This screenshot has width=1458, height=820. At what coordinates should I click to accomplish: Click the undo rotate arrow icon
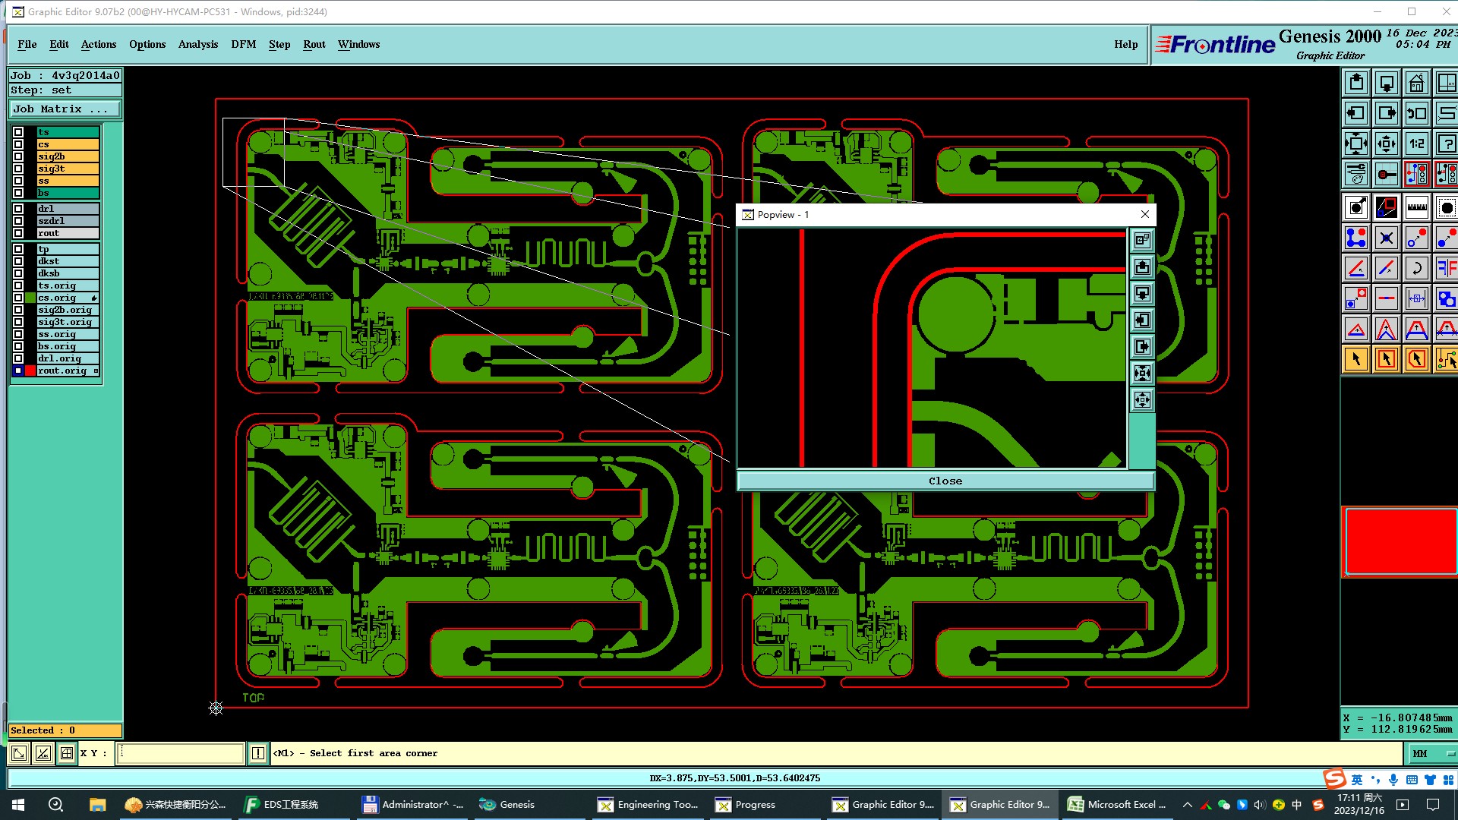tap(1416, 268)
